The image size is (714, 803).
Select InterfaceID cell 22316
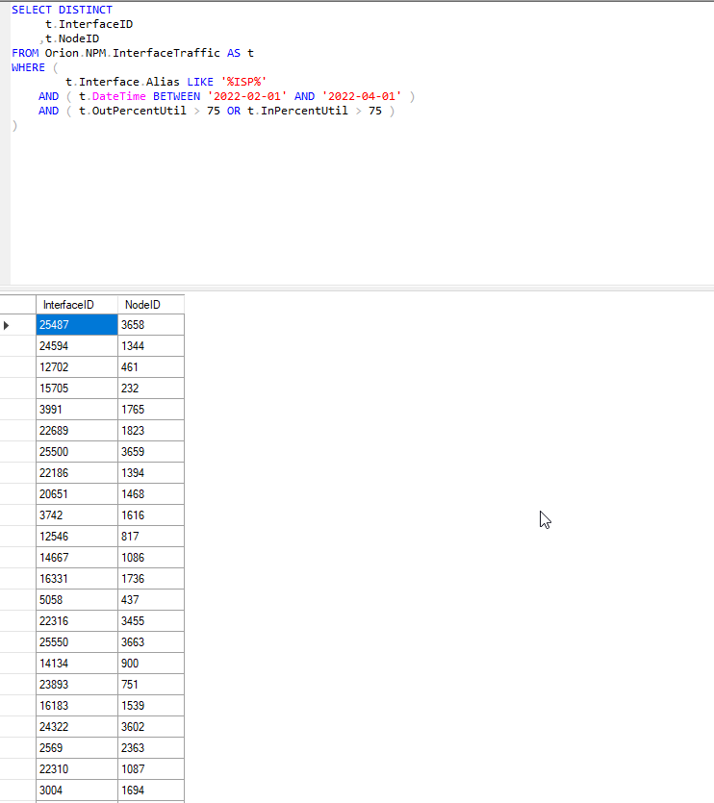[77, 621]
